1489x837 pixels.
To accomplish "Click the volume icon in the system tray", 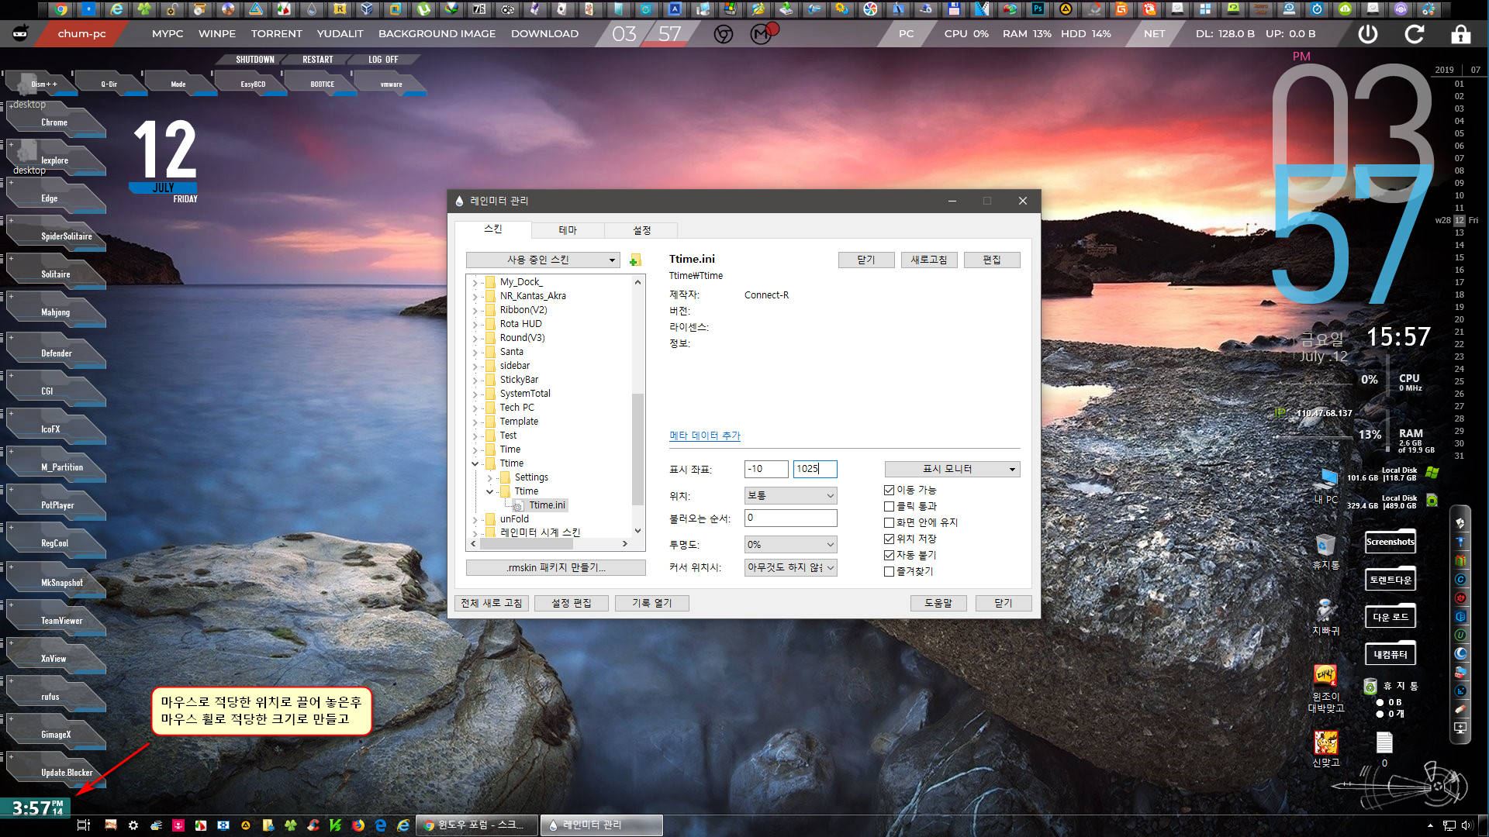I will 1467,825.
